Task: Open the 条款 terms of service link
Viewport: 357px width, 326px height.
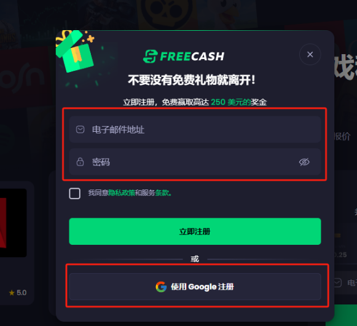Action: (x=163, y=193)
